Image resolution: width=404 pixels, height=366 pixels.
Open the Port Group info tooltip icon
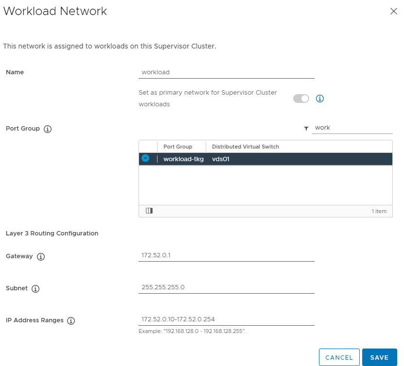click(48, 129)
